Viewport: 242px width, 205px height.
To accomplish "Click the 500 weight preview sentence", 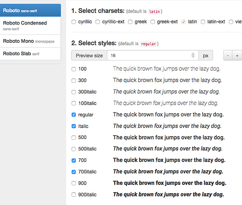I will pos(169,137).
